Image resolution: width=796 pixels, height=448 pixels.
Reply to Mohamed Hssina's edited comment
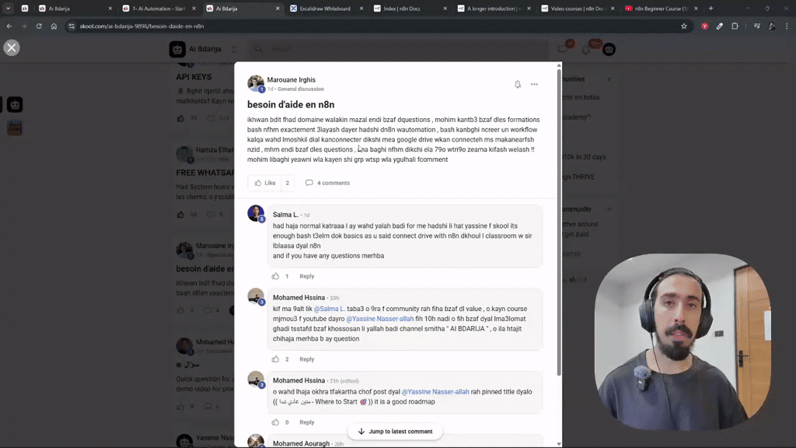click(306, 422)
